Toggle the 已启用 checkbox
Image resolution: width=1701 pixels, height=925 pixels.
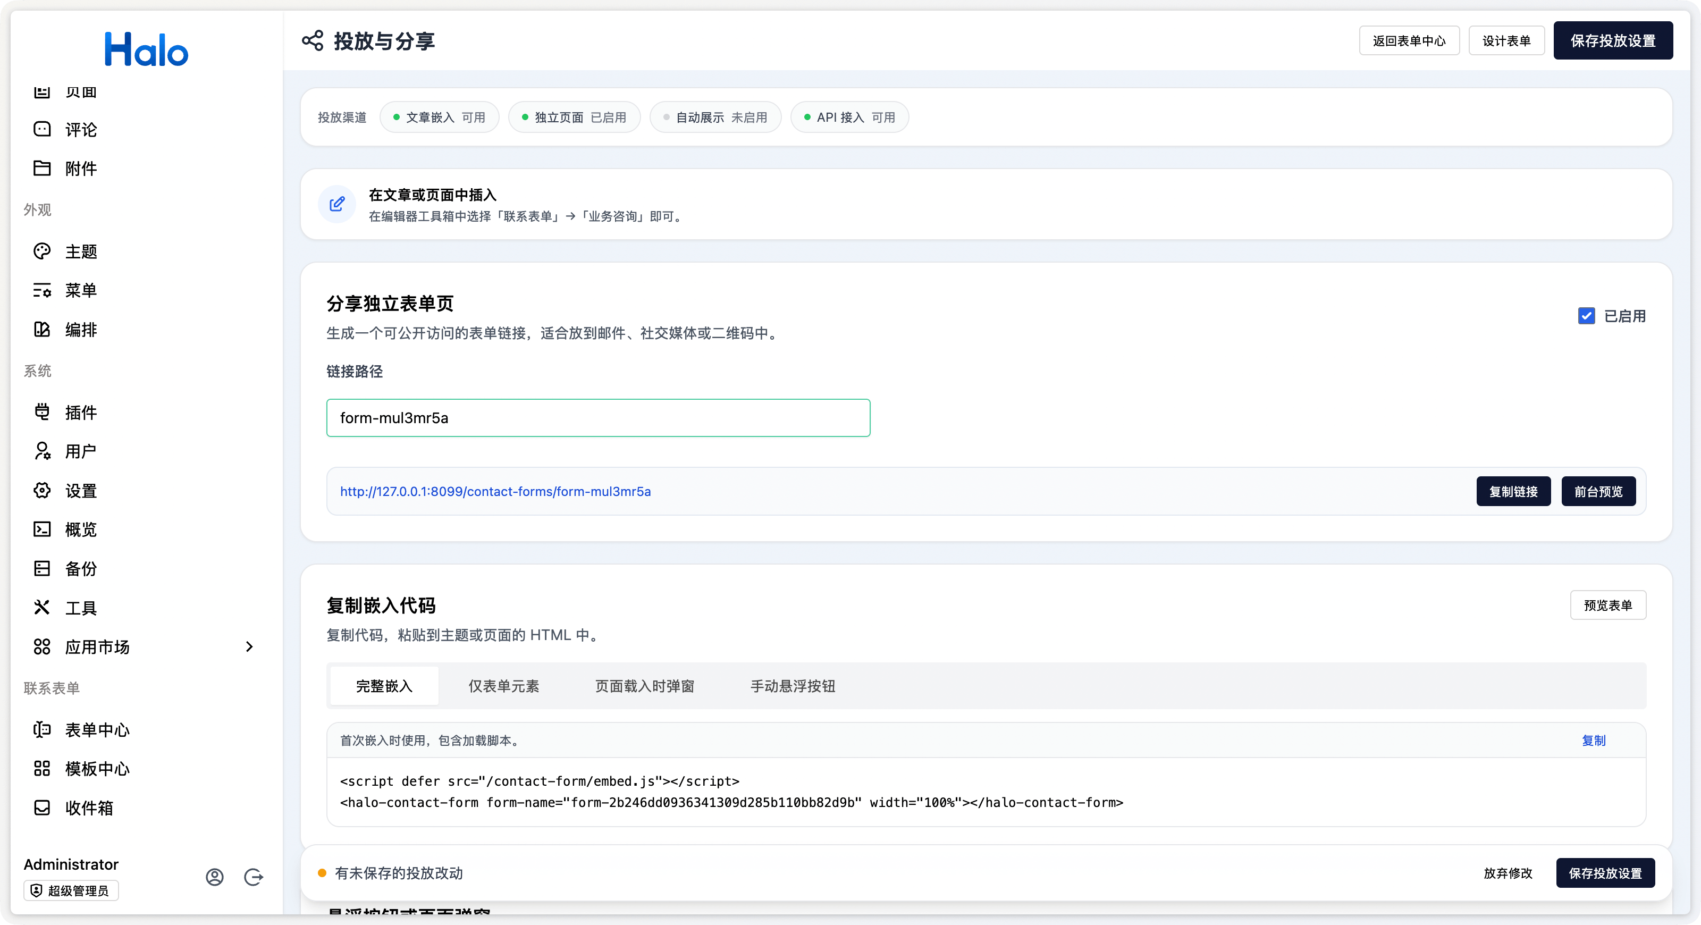tap(1587, 316)
